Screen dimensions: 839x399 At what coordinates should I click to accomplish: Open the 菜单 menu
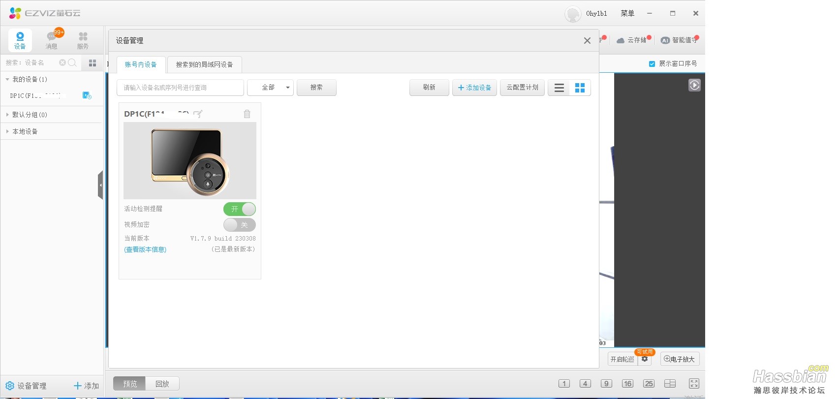point(627,13)
